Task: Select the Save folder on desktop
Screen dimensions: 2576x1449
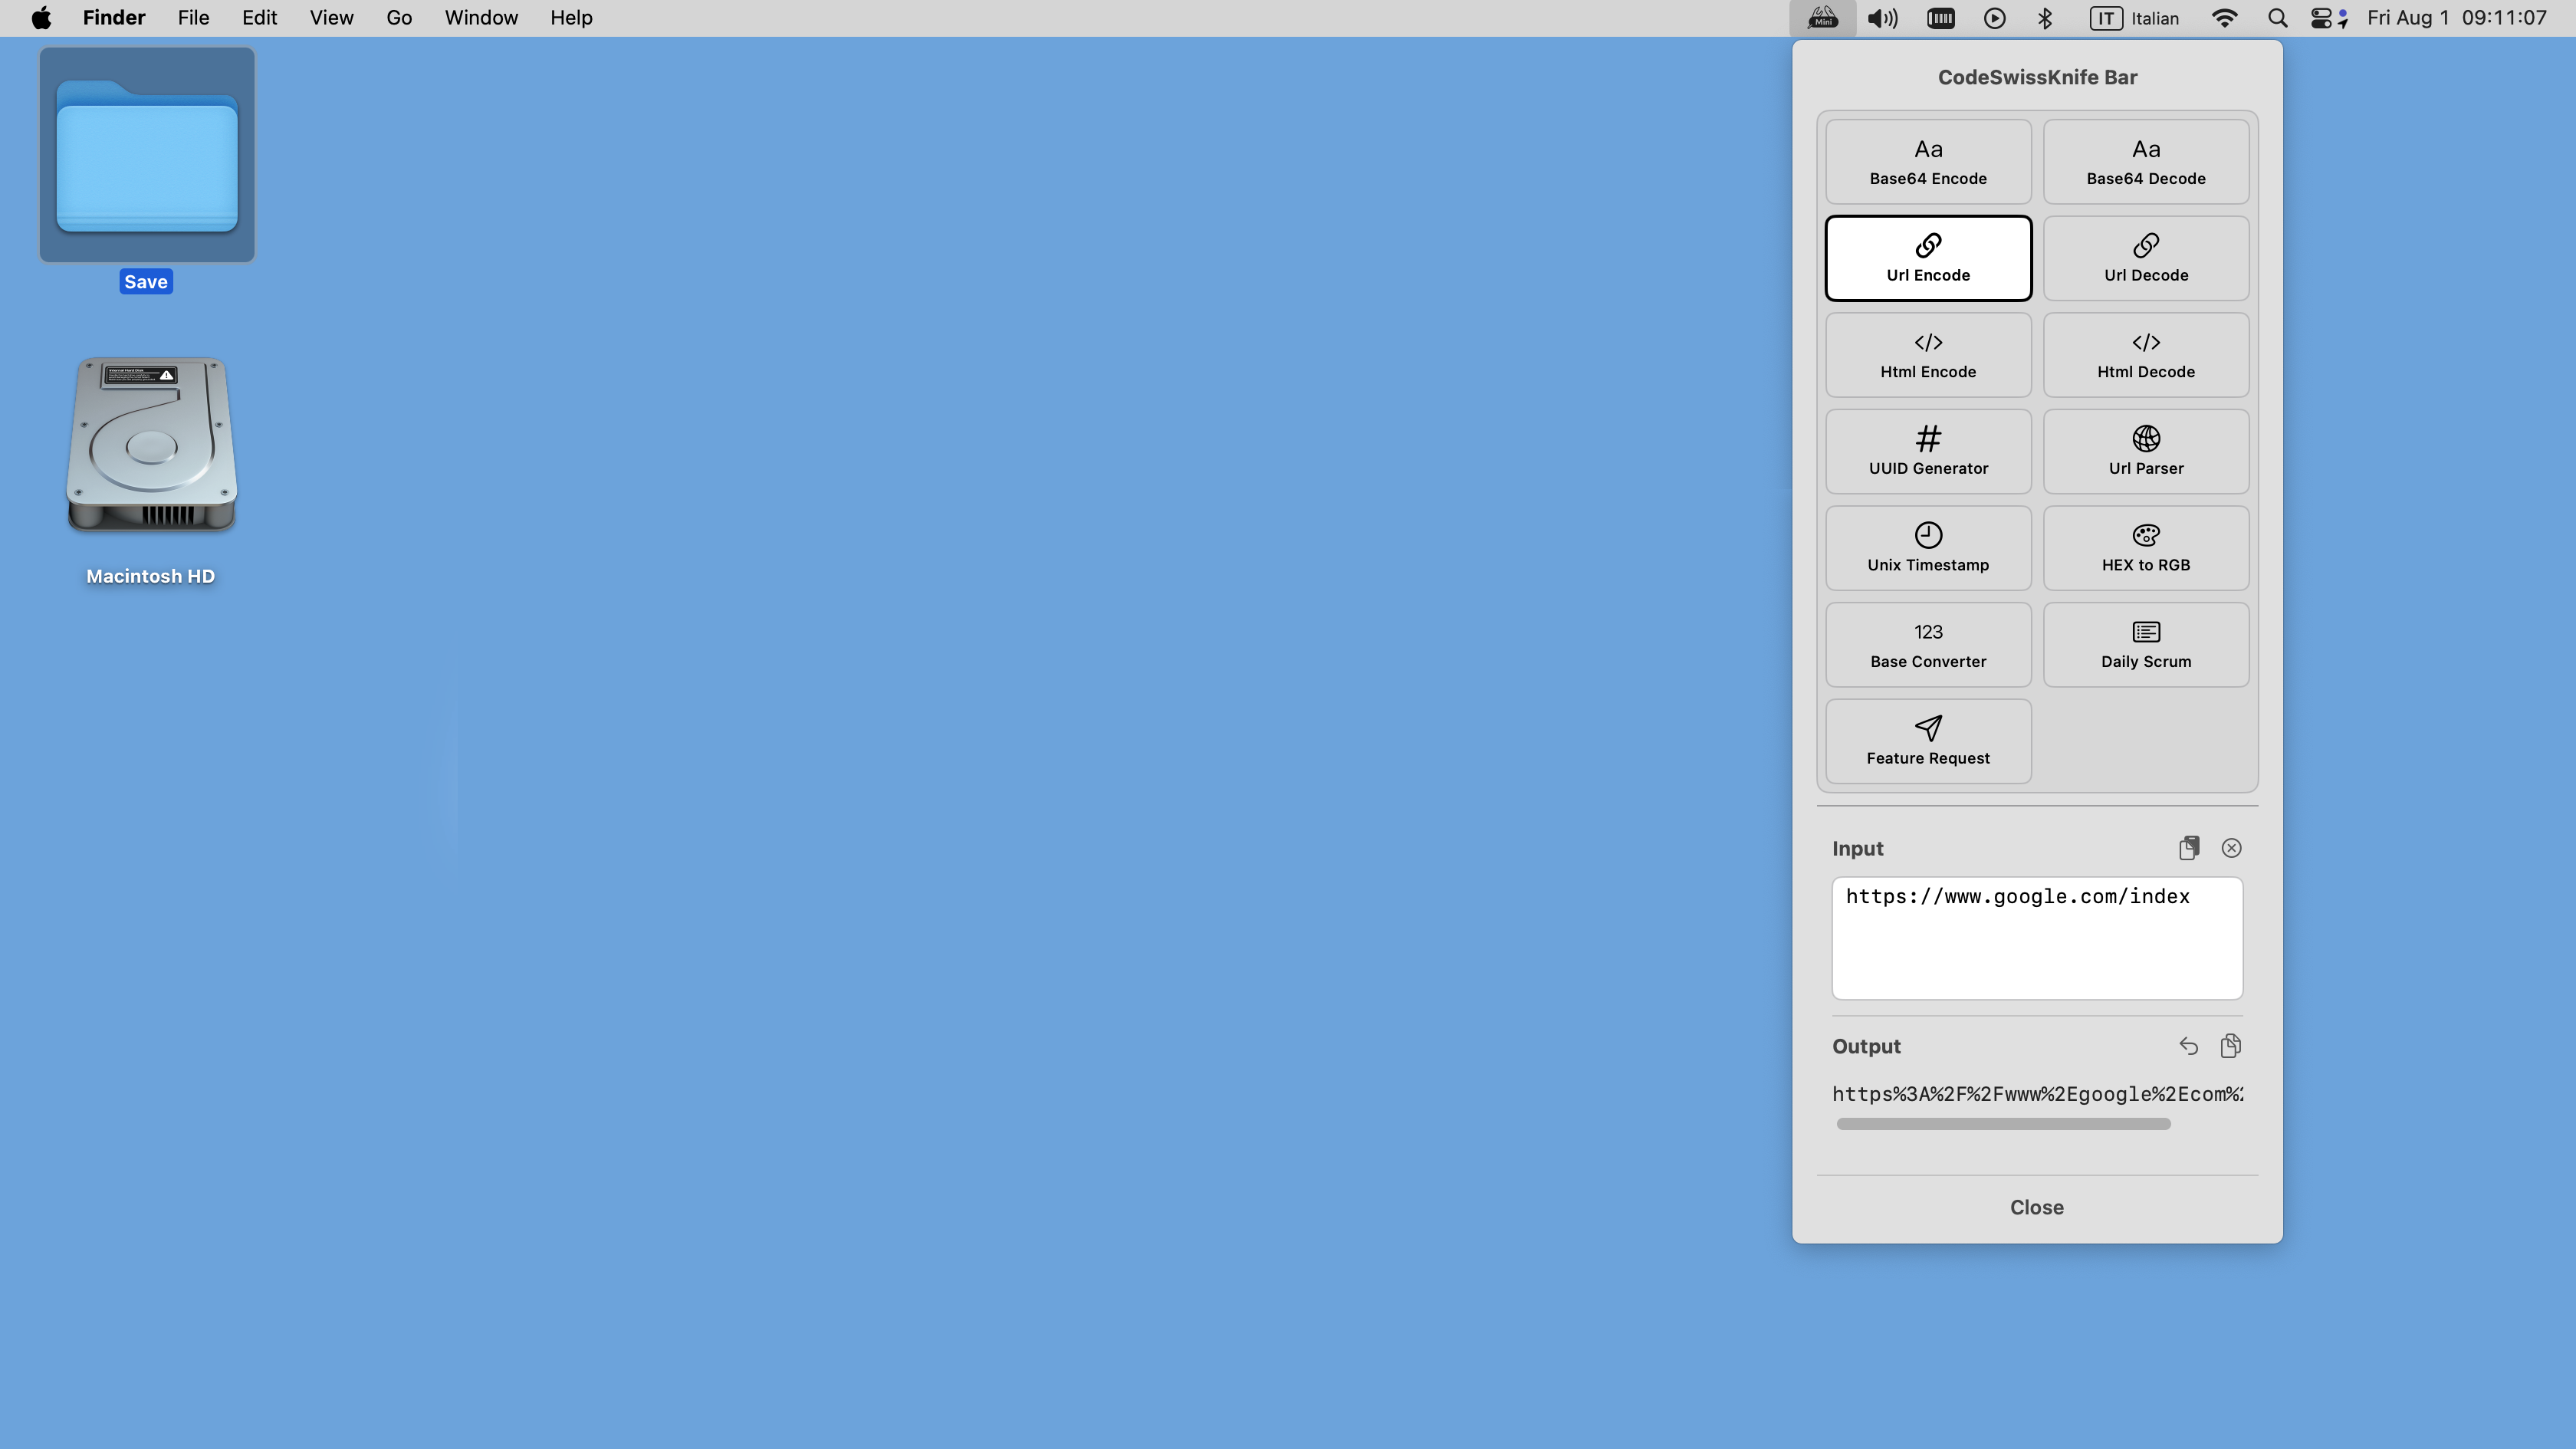Action: 147,155
